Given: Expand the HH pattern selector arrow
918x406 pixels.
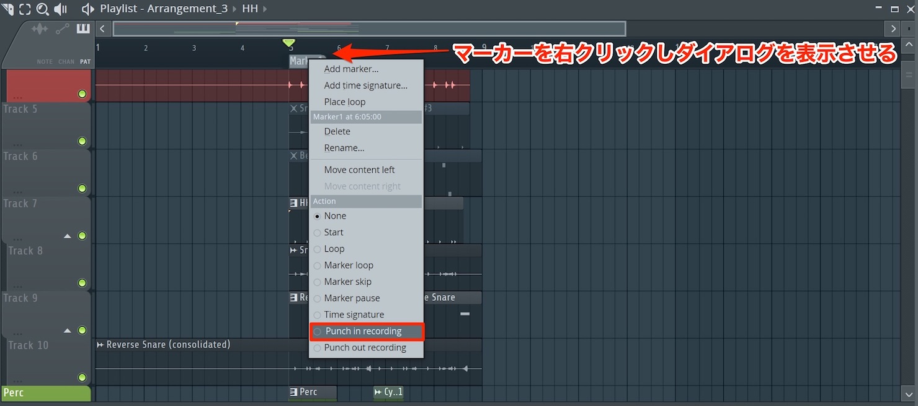Looking at the screenshot, I should click(x=265, y=9).
